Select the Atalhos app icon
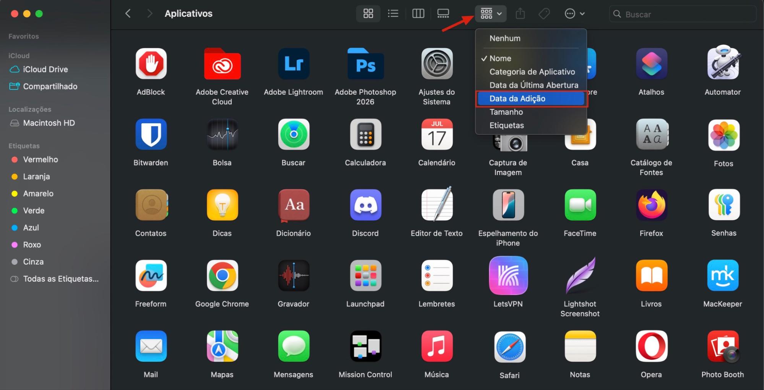 [652, 63]
